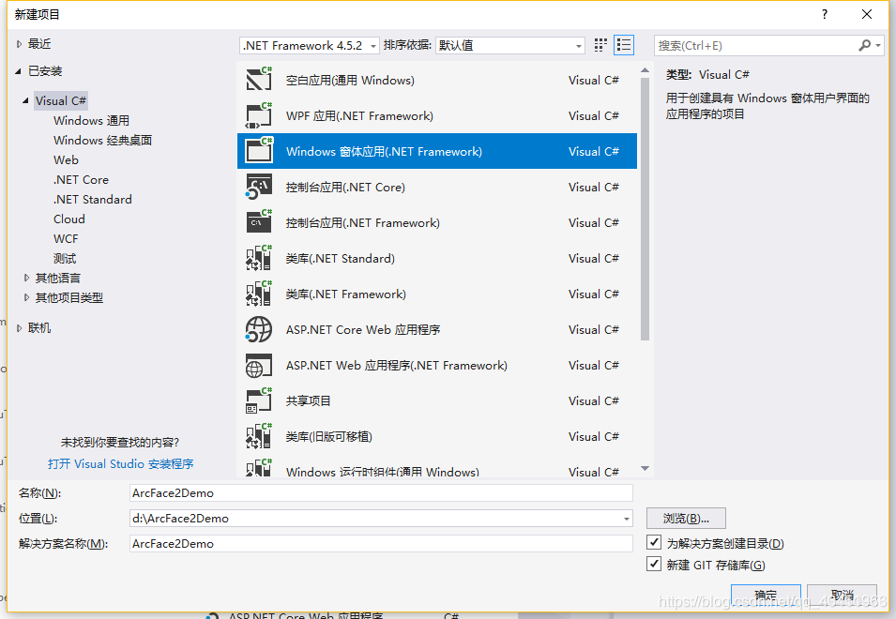This screenshot has width=896, height=619.
Task: Open the .NET Framework 4.5.2 version dropdown
Action: (309, 45)
